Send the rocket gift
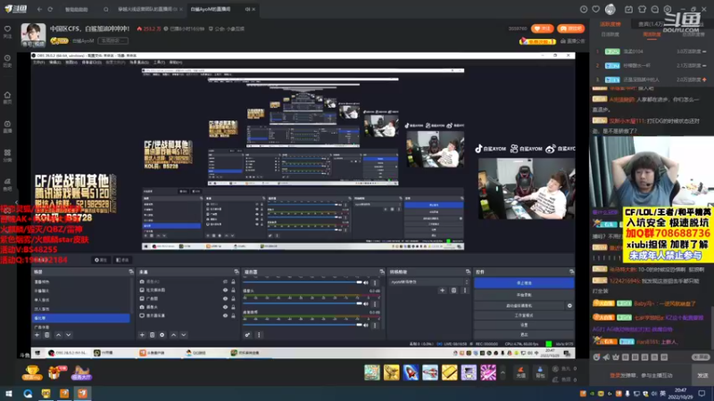Image resolution: width=714 pixels, height=401 pixels. [411, 372]
